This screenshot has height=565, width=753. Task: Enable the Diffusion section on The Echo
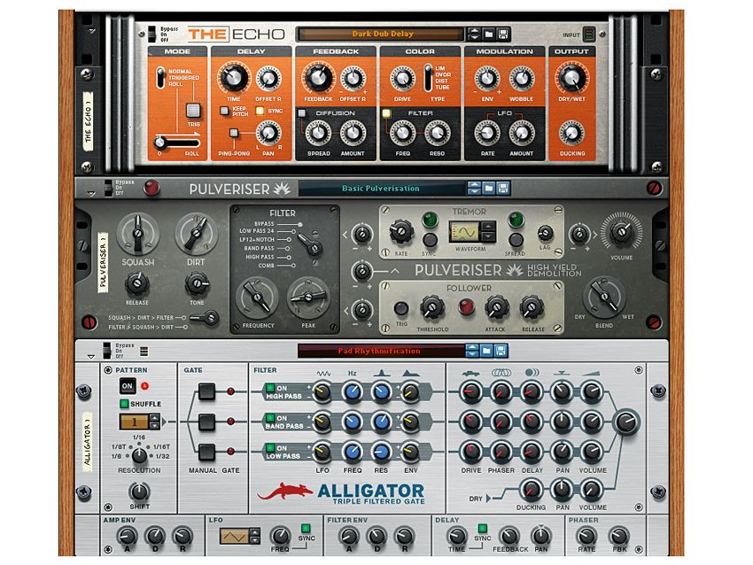pyautogui.click(x=301, y=113)
